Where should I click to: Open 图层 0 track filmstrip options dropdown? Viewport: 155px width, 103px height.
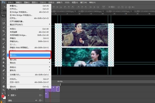click(x=40, y=95)
